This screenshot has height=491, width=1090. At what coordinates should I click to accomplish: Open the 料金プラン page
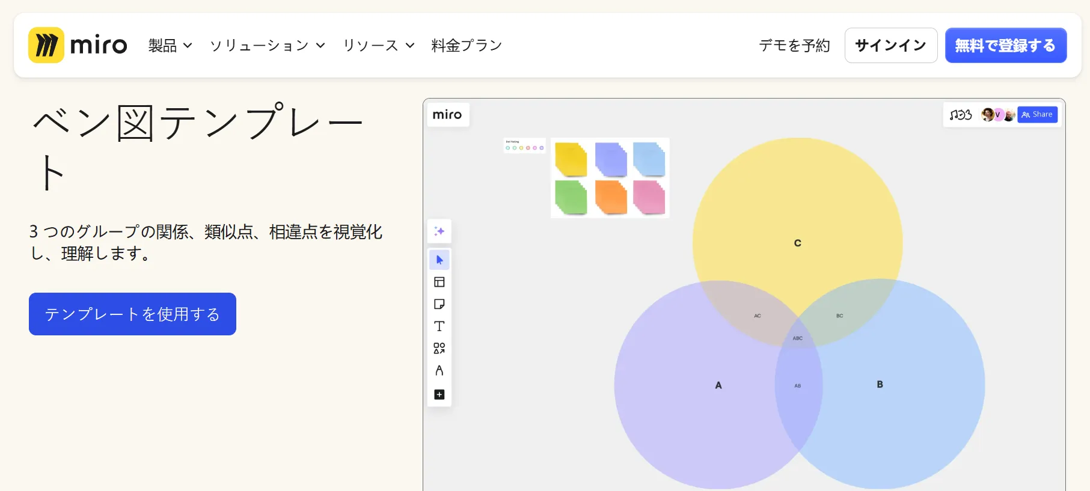coord(467,46)
